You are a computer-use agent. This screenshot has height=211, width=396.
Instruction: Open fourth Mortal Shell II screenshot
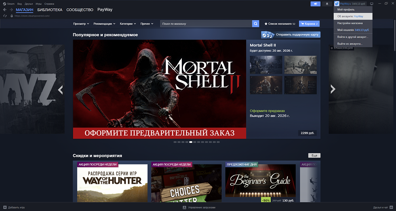[301, 85]
